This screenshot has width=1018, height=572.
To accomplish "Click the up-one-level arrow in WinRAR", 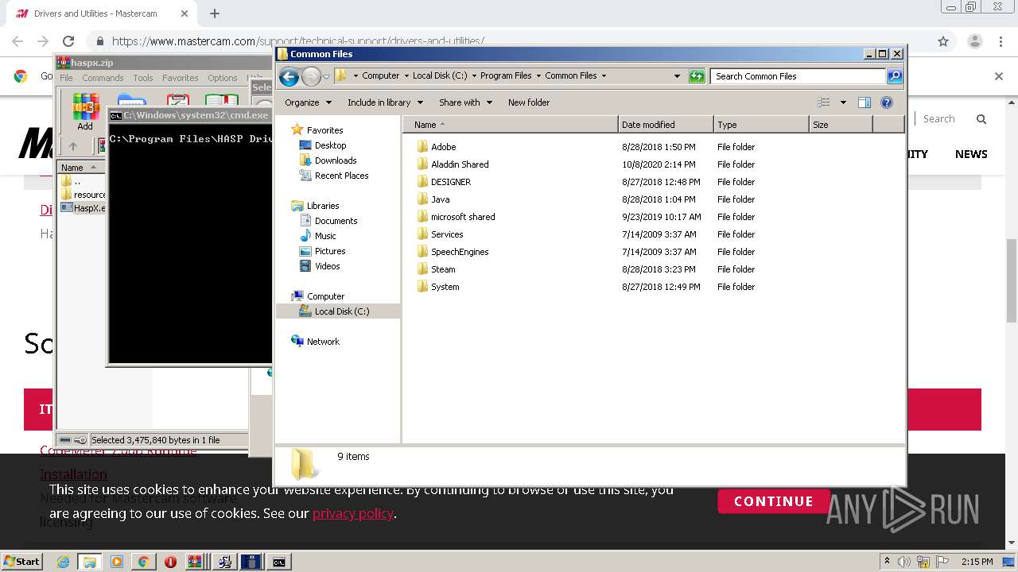I will pos(73,146).
